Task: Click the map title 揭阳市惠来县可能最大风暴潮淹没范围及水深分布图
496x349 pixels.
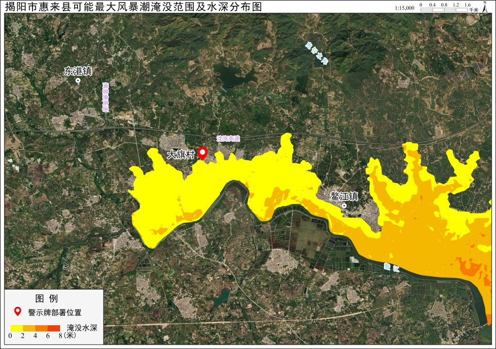Action: coord(134,6)
